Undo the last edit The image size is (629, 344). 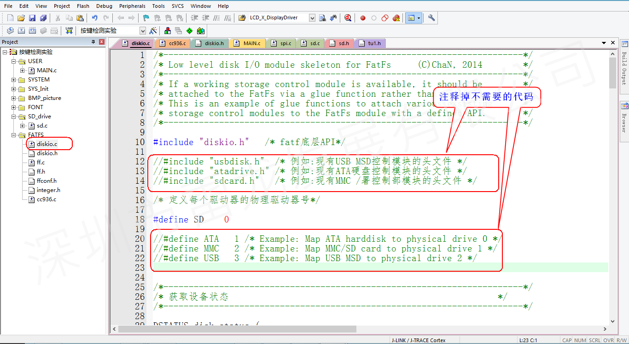point(94,18)
